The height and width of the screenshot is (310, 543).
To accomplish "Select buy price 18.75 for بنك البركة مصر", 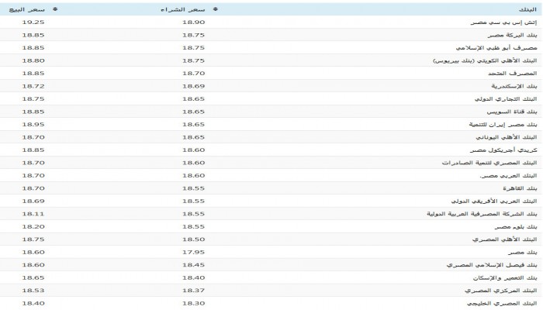I will tap(194, 35).
